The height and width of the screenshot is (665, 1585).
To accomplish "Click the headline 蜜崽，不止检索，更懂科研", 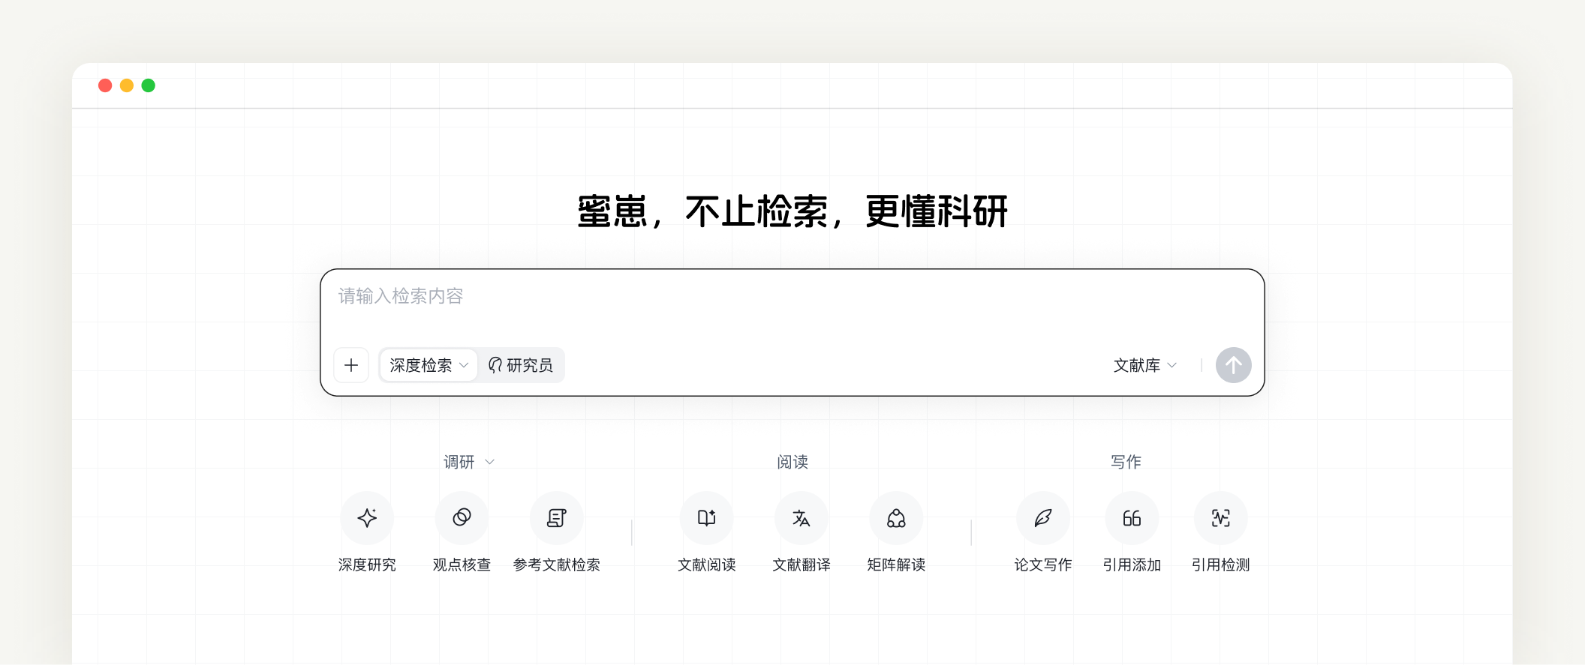I will pos(792,211).
